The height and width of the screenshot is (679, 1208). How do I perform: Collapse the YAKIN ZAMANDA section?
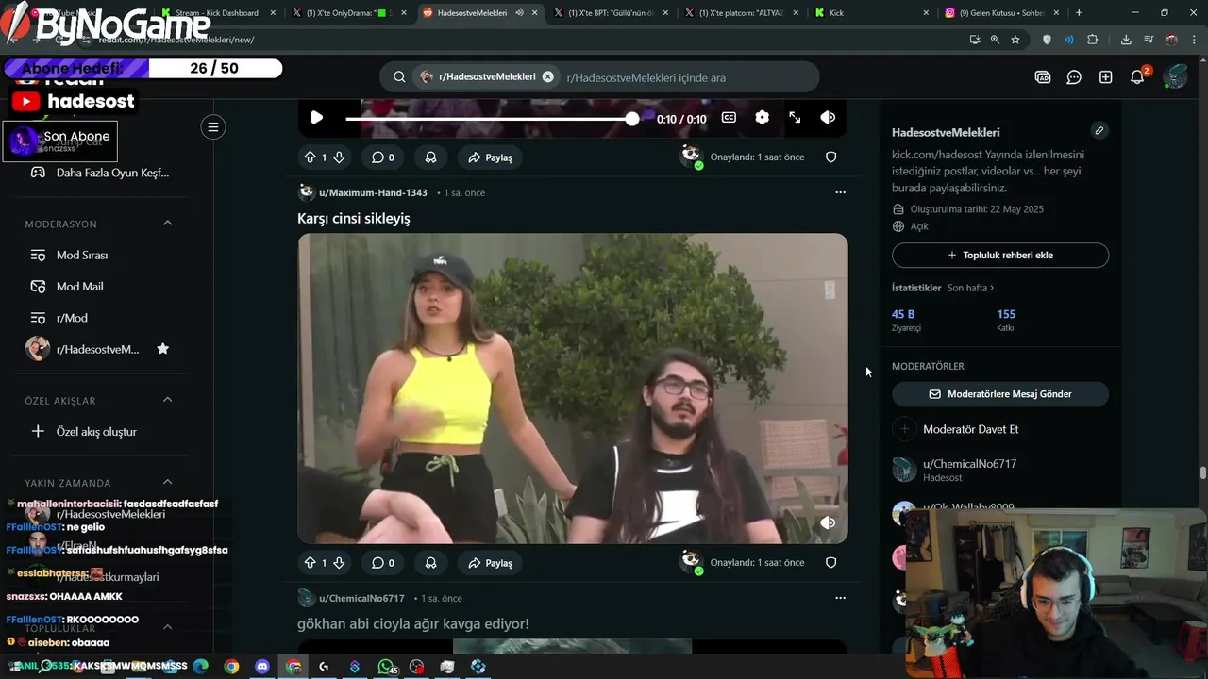click(167, 482)
